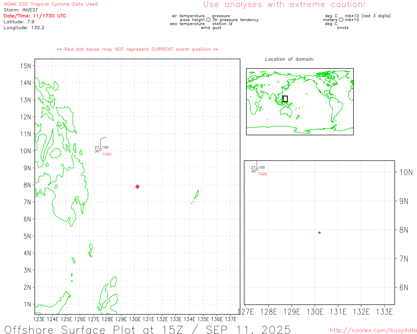Click the 'Use analyses with extreme caution!' warning

click(x=284, y=4)
